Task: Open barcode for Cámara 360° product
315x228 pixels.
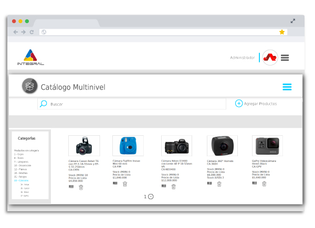Action: [x=209, y=183]
